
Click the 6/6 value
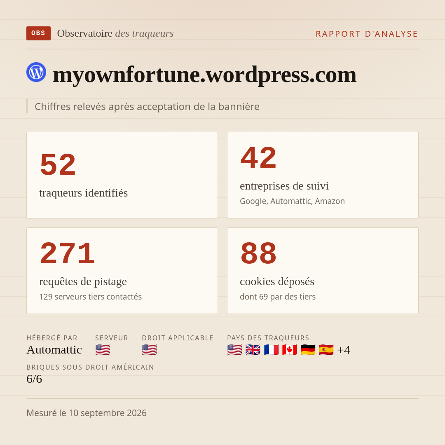tap(34, 379)
